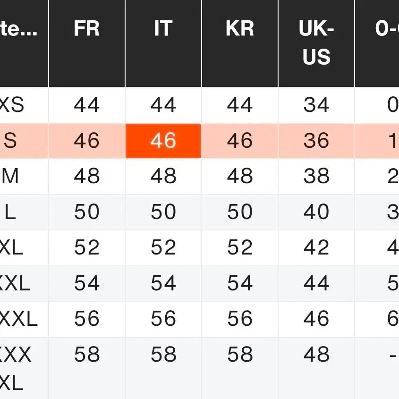Select UK-US size 40 cell
399x399 pixels.
pyautogui.click(x=316, y=212)
